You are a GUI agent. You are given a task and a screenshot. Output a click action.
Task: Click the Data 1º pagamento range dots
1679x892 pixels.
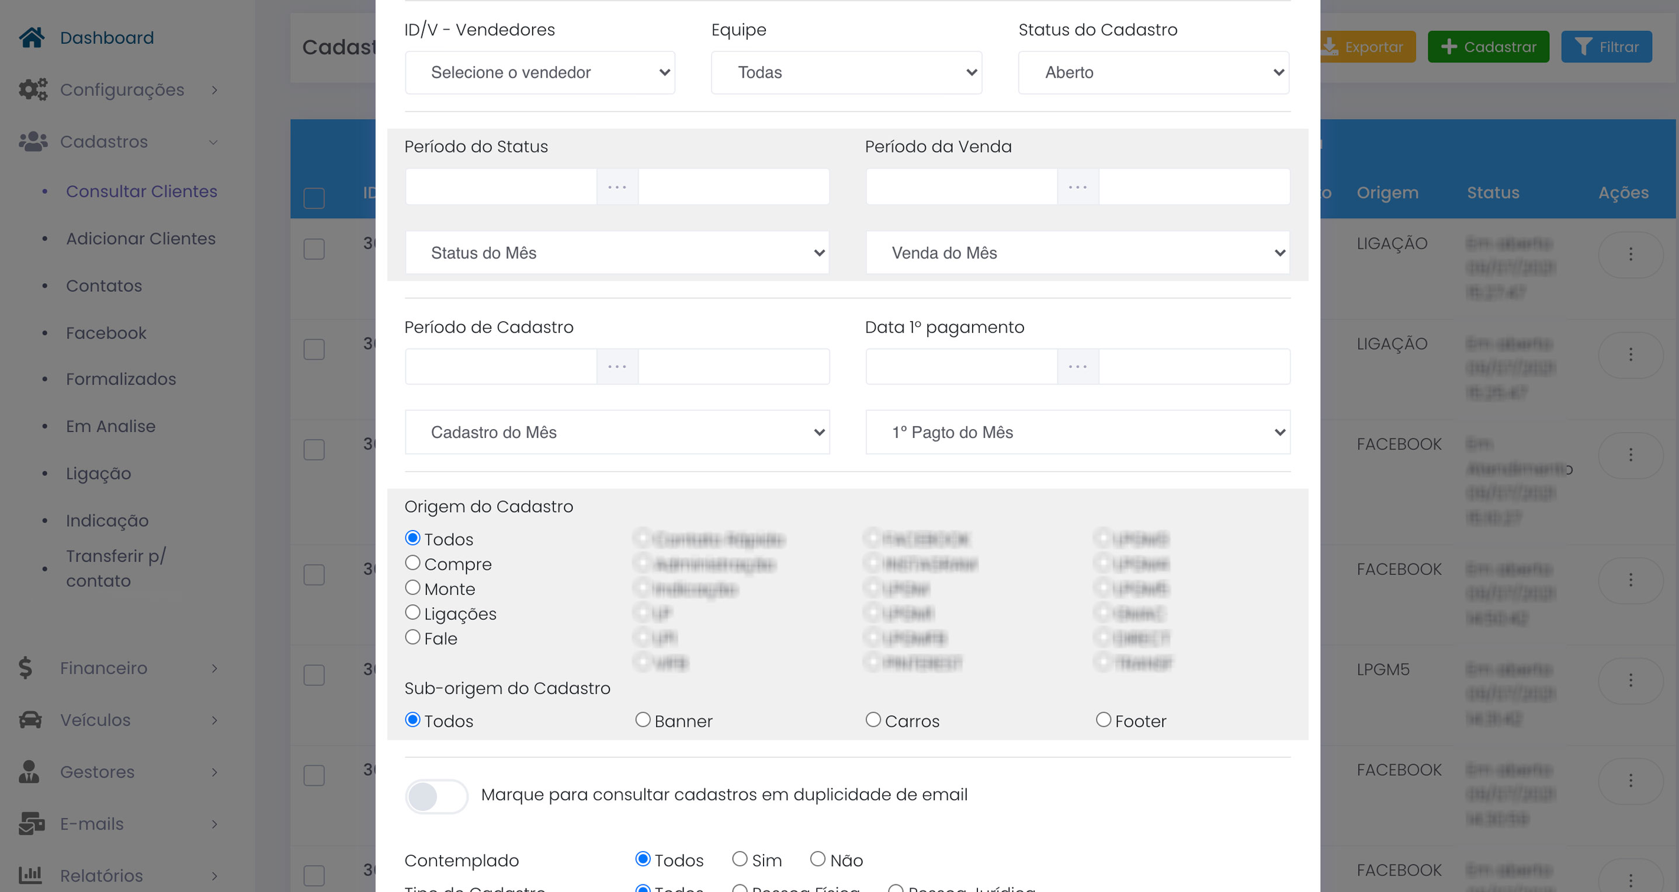1077,367
